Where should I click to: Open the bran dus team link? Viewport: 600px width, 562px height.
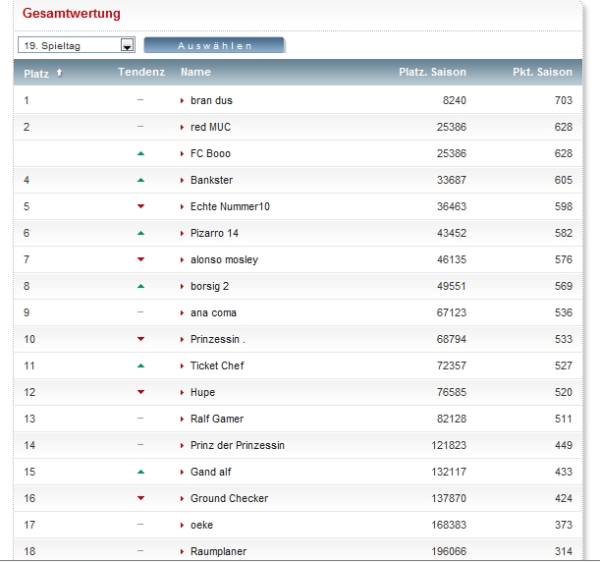211,100
